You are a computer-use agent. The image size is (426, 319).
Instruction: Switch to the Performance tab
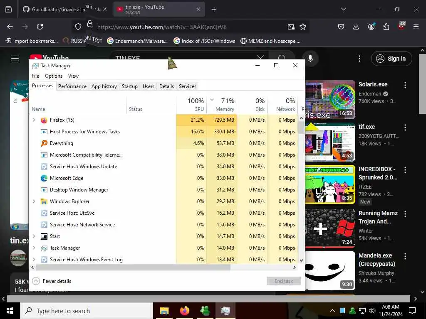72,86
